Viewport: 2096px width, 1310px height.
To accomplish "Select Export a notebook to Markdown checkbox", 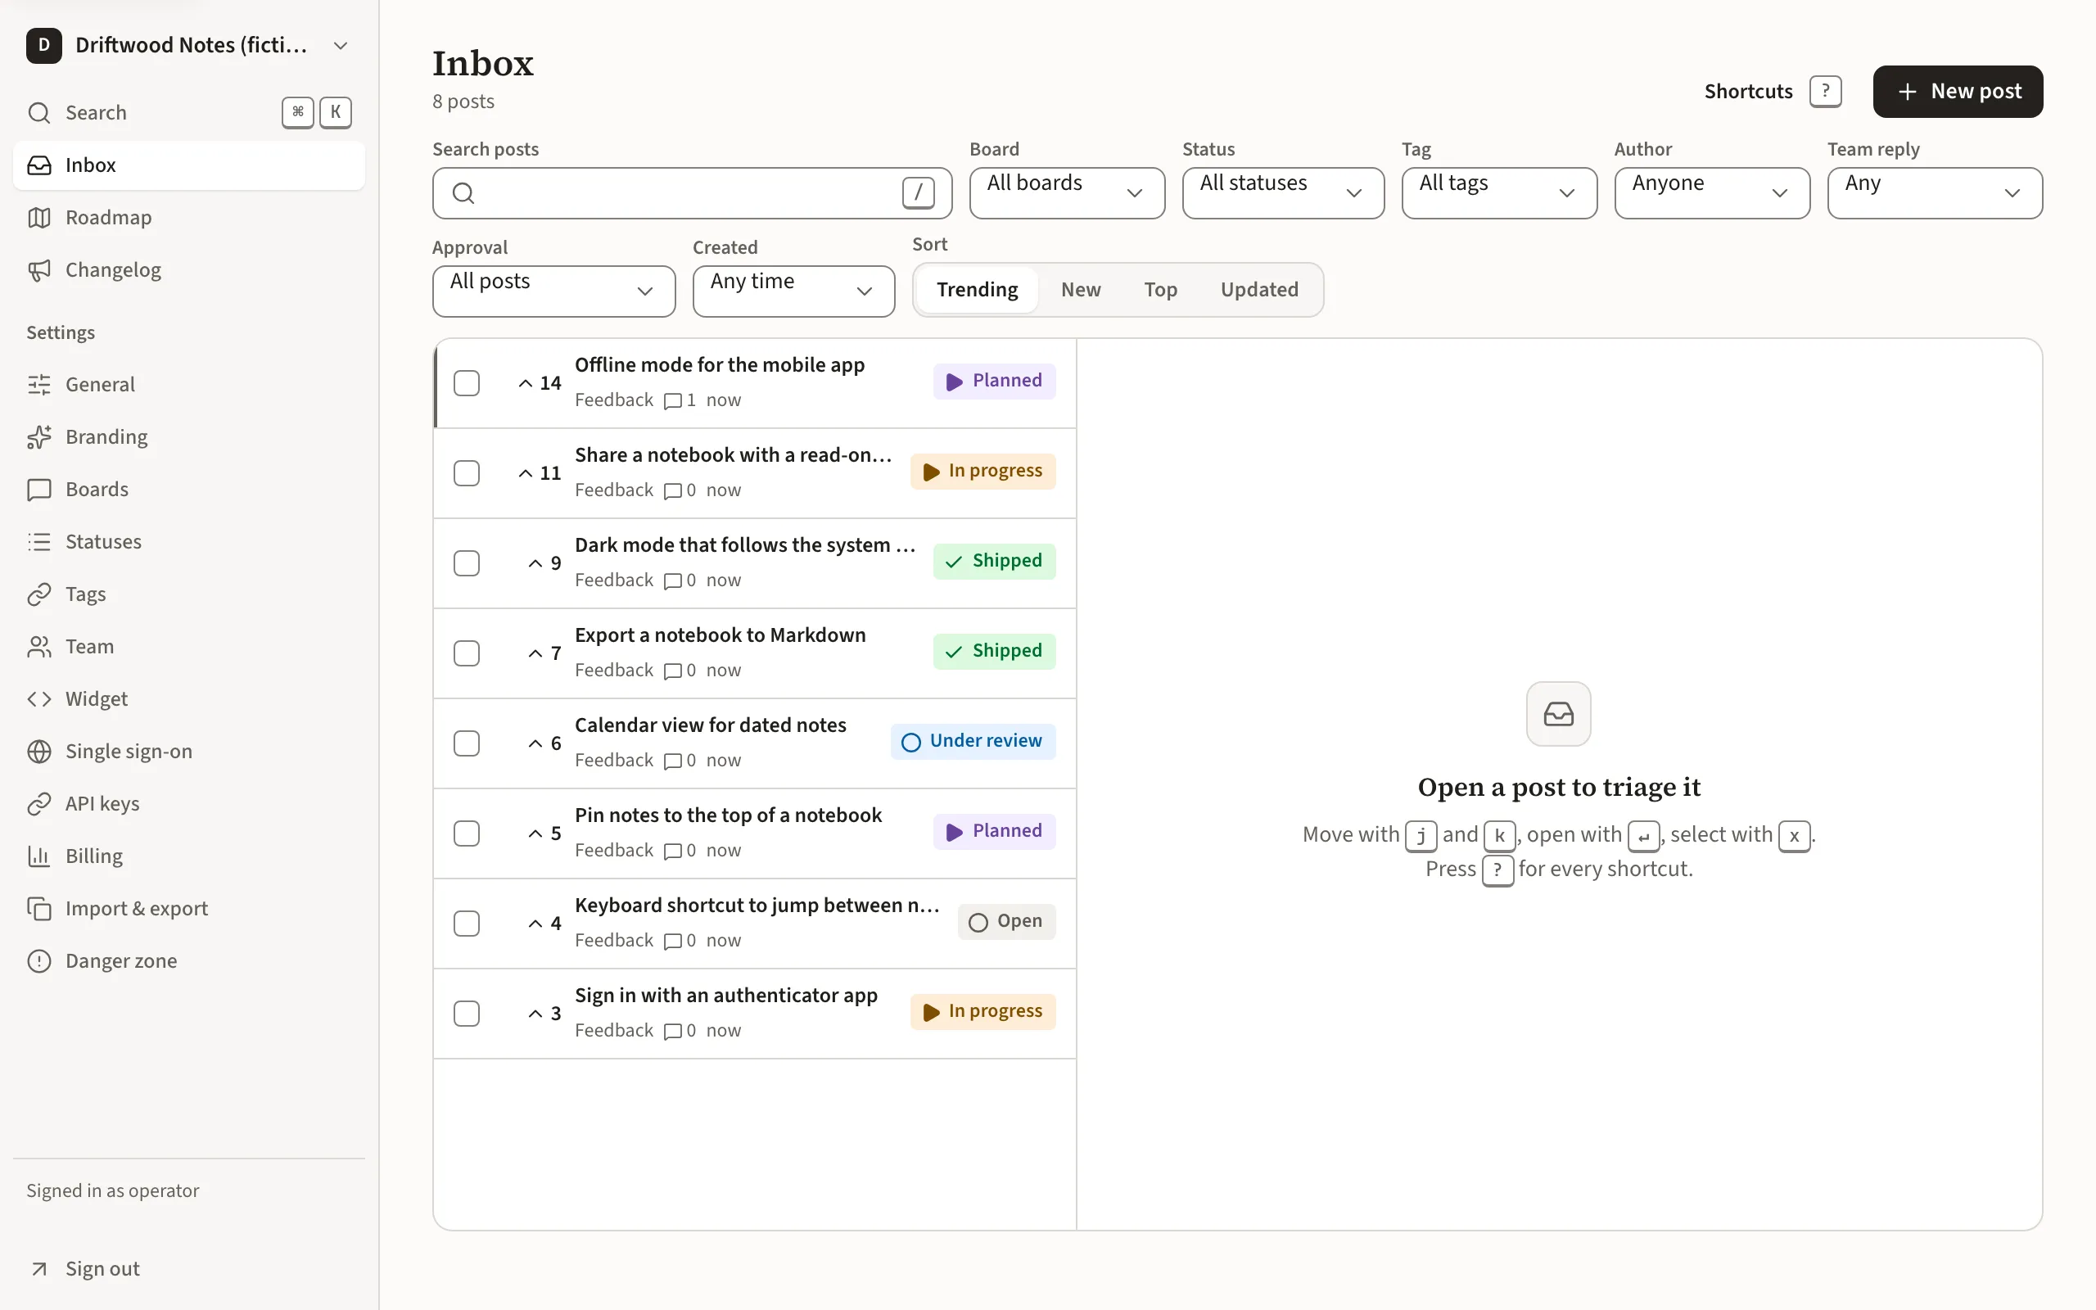I will [x=467, y=653].
